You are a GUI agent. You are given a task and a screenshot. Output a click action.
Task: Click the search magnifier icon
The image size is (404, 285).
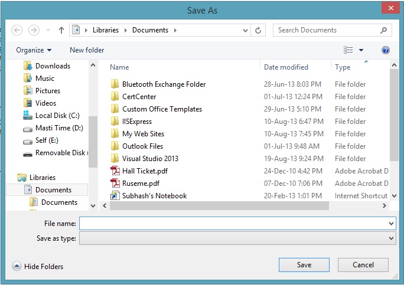pos(384,30)
